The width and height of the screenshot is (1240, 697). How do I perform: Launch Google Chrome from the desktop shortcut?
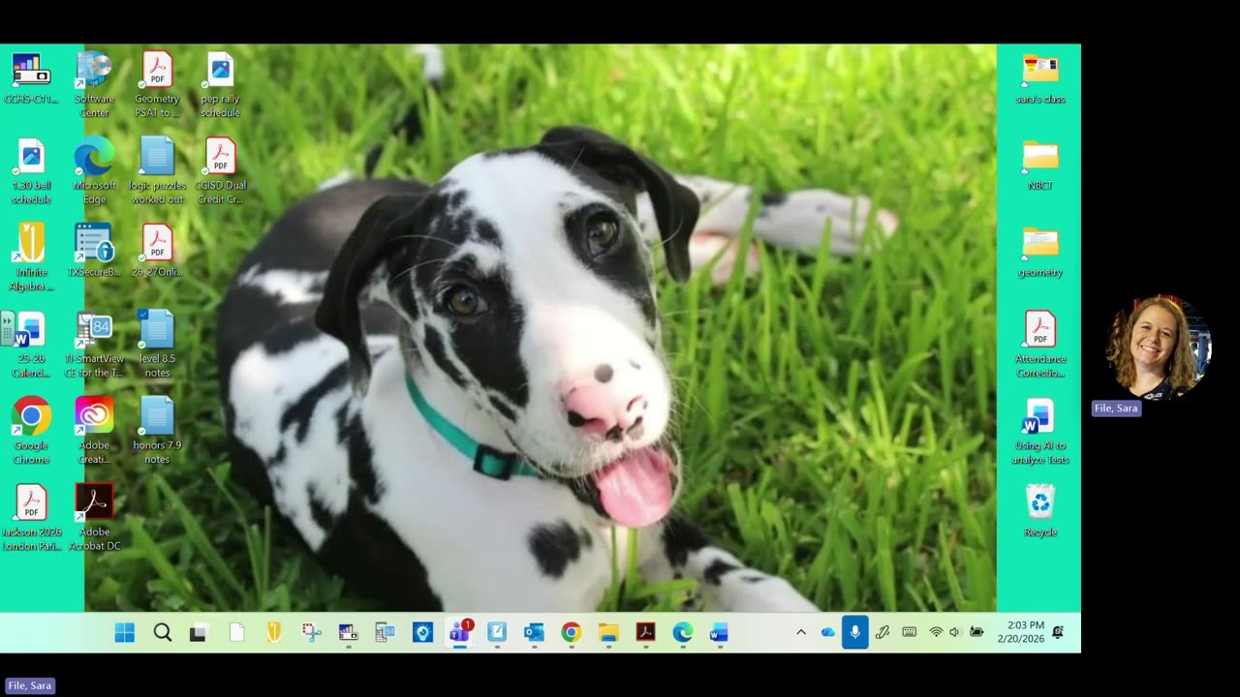[x=31, y=431]
